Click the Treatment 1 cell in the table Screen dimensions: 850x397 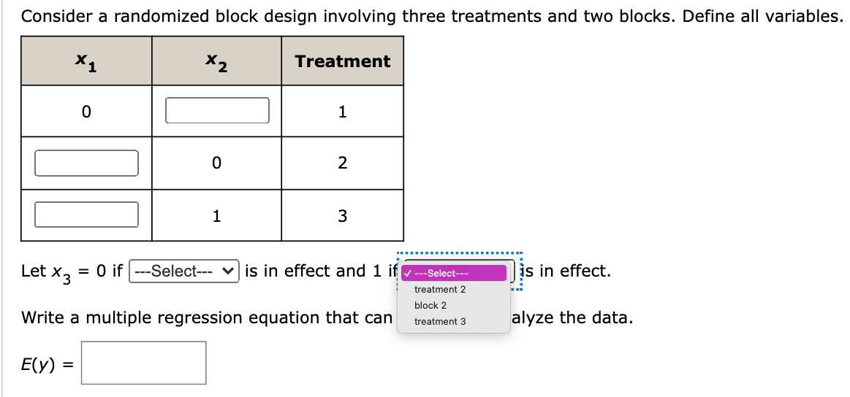343,112
